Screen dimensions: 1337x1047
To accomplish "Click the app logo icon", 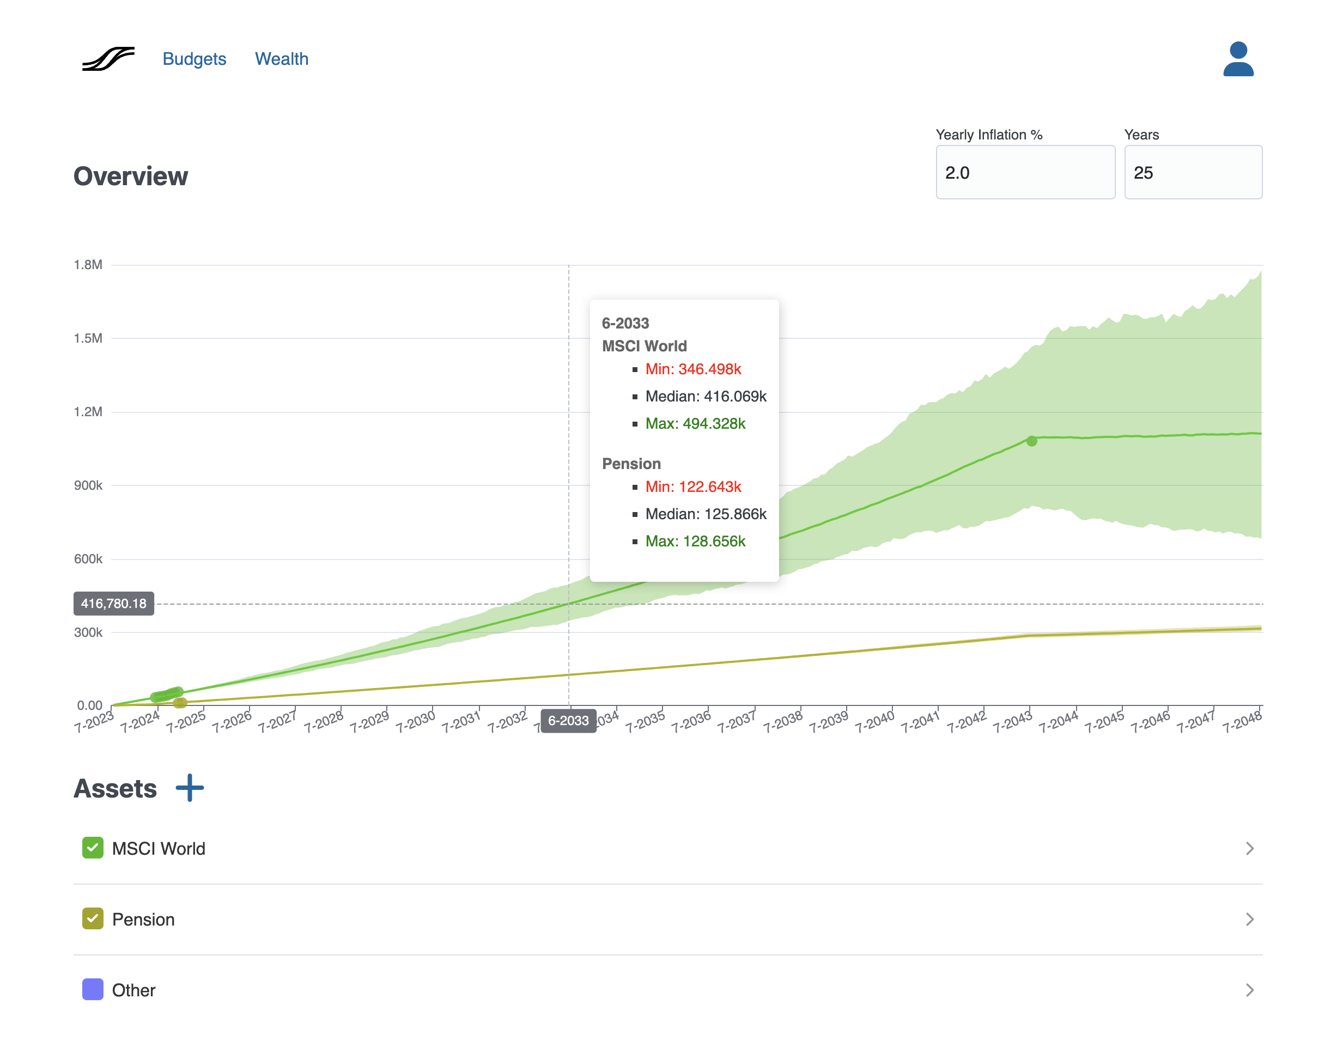I will click(108, 59).
